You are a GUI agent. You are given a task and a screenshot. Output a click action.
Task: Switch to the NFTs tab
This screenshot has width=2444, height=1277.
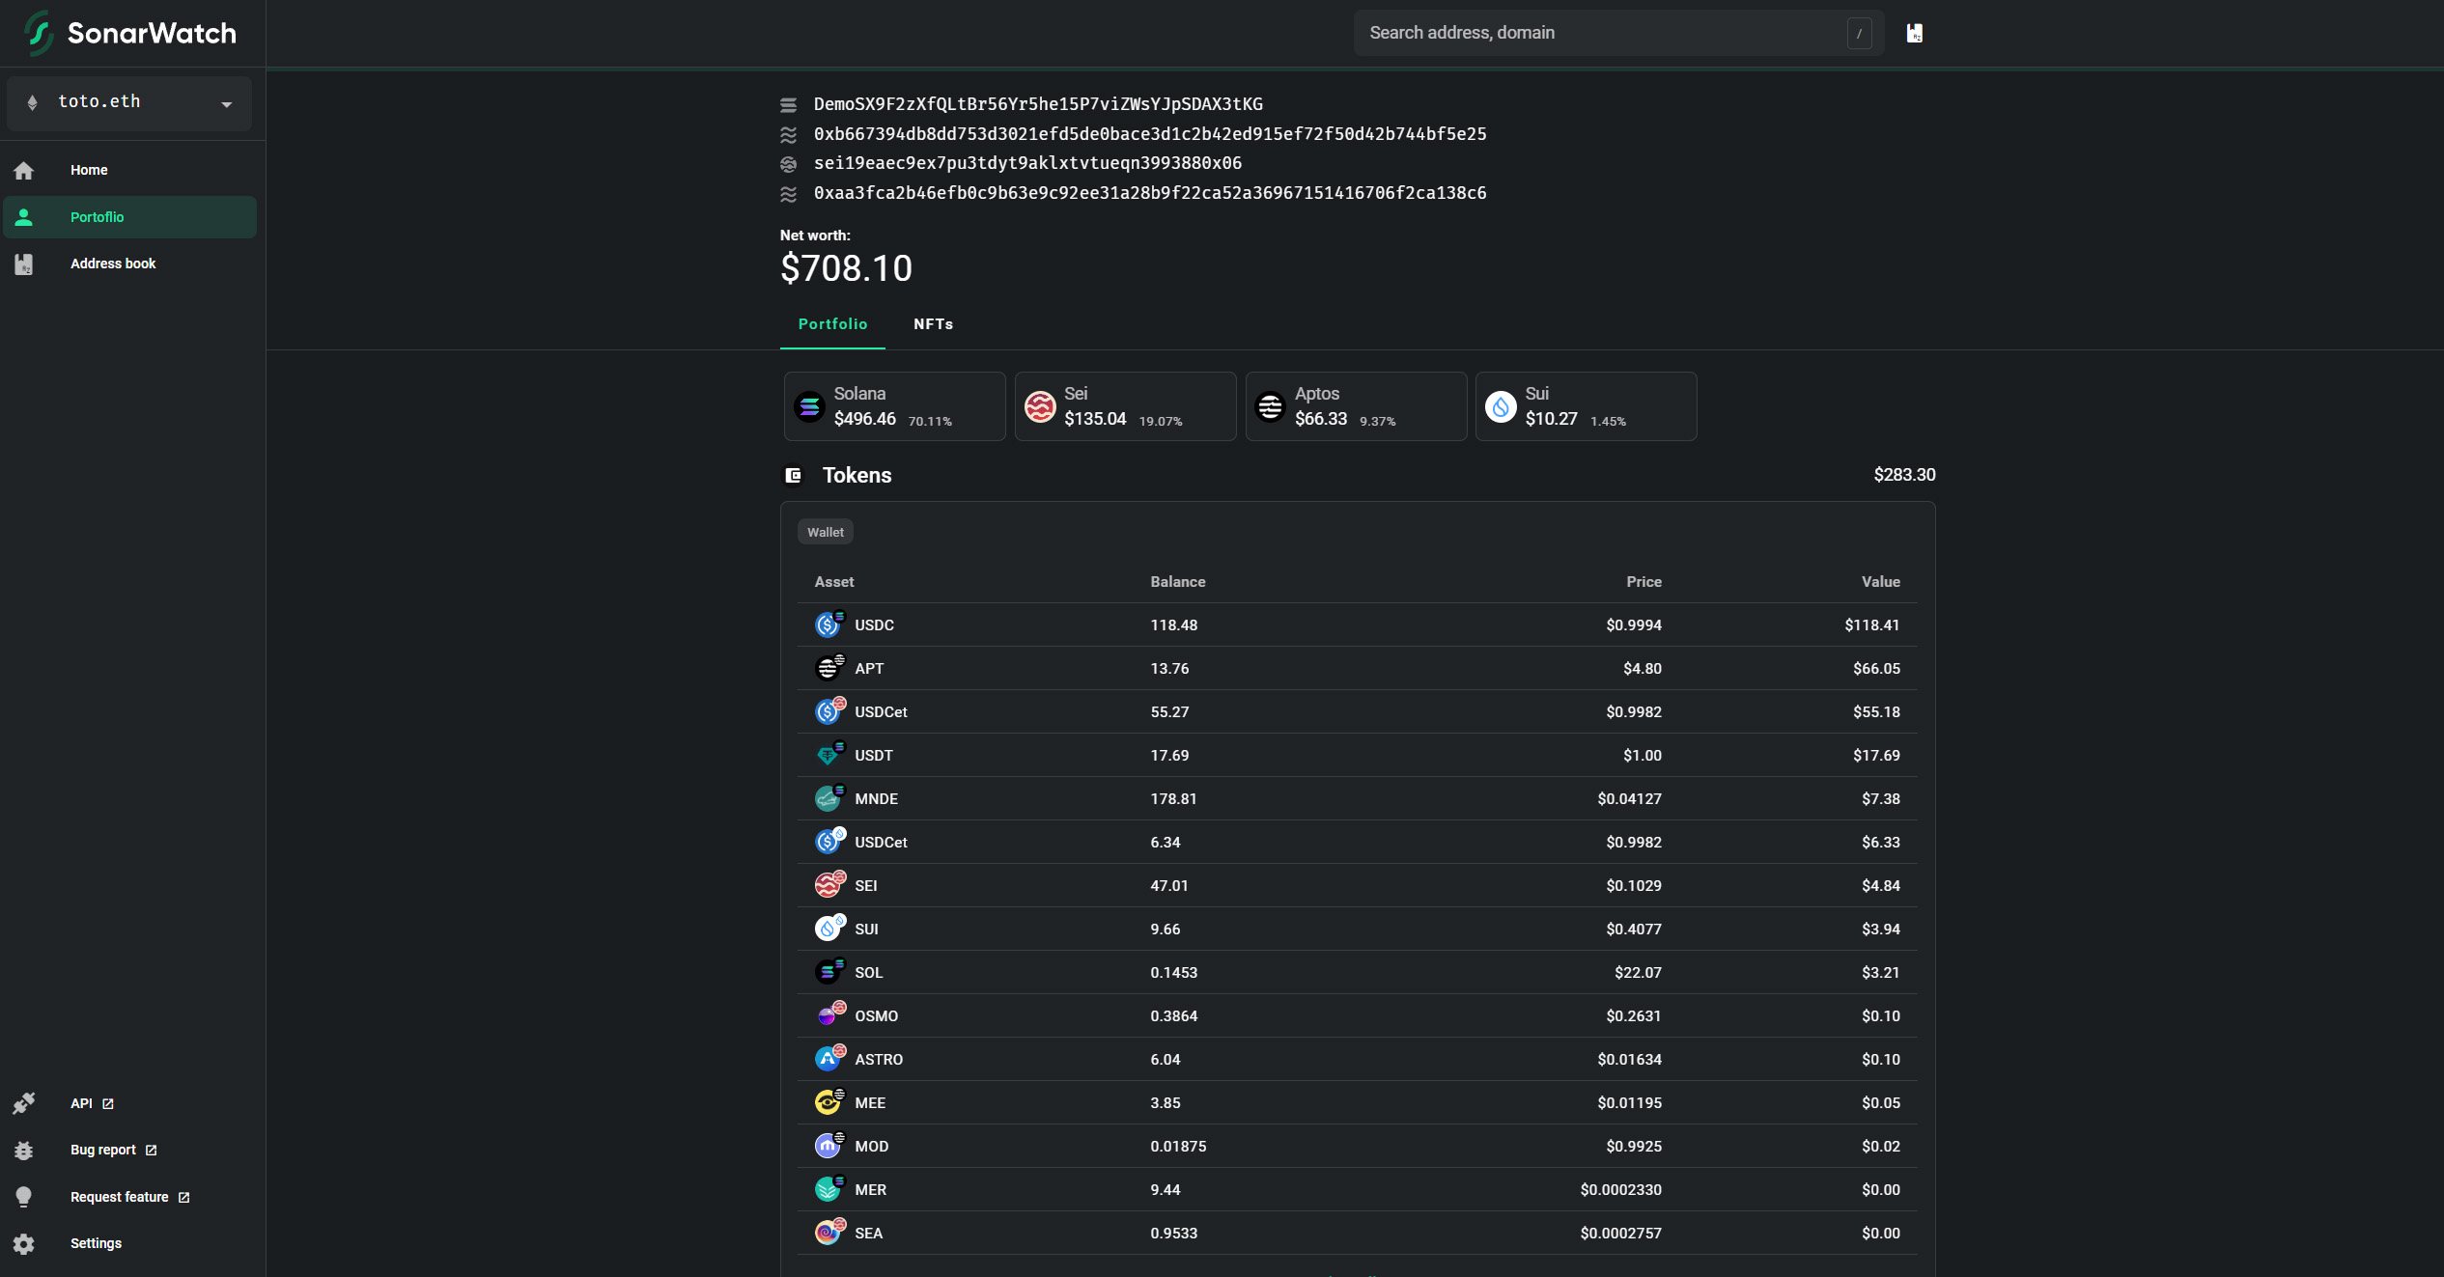pyautogui.click(x=933, y=324)
